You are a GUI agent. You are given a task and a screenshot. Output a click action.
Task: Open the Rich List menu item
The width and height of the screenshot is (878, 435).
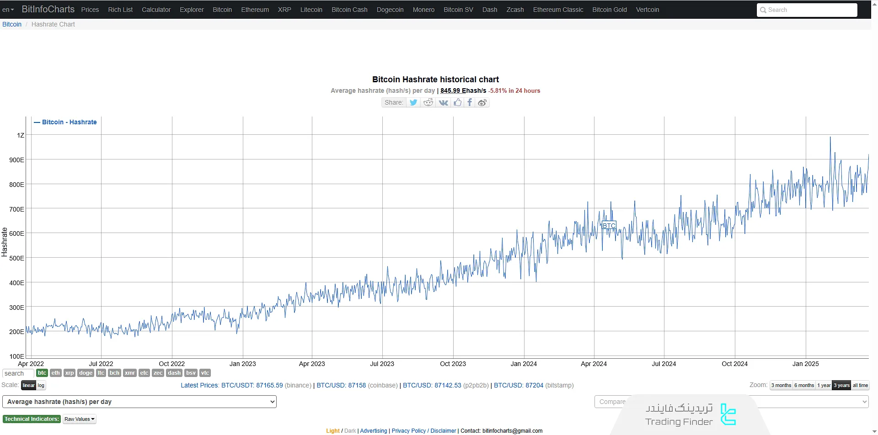pos(120,10)
